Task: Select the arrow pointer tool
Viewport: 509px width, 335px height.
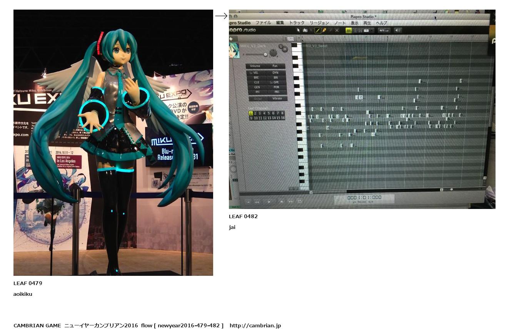Action: coord(299,30)
